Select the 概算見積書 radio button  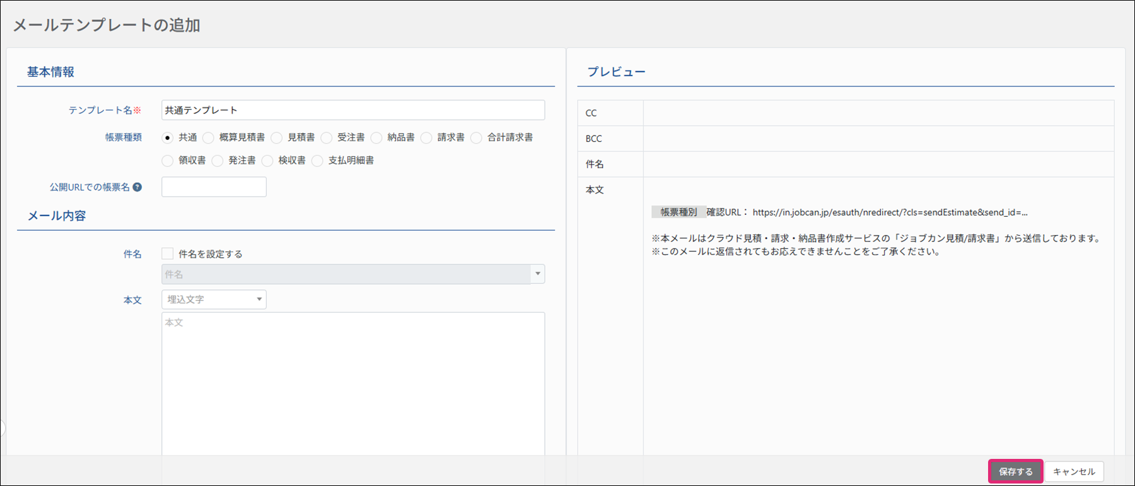coord(208,137)
